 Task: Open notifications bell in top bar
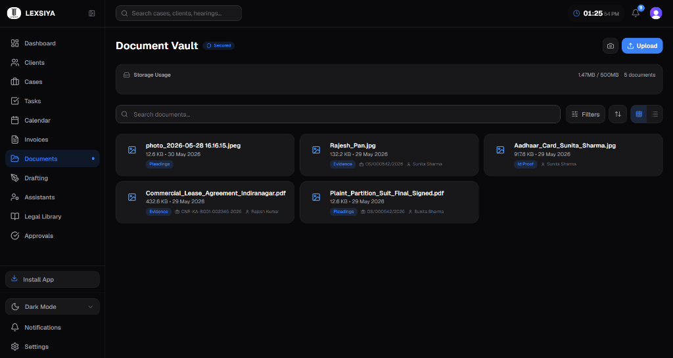click(x=636, y=13)
